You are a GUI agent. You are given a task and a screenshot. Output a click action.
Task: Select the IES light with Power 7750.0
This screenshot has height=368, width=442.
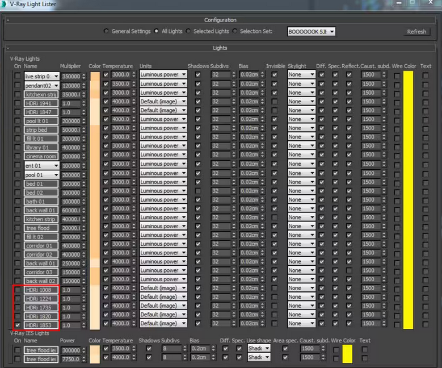pos(41,359)
